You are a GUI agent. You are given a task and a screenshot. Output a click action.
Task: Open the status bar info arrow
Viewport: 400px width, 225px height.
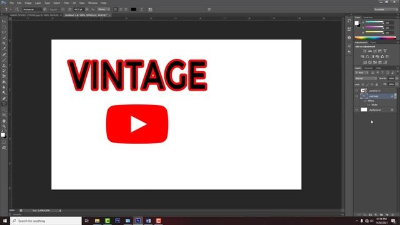pyautogui.click(x=60, y=211)
